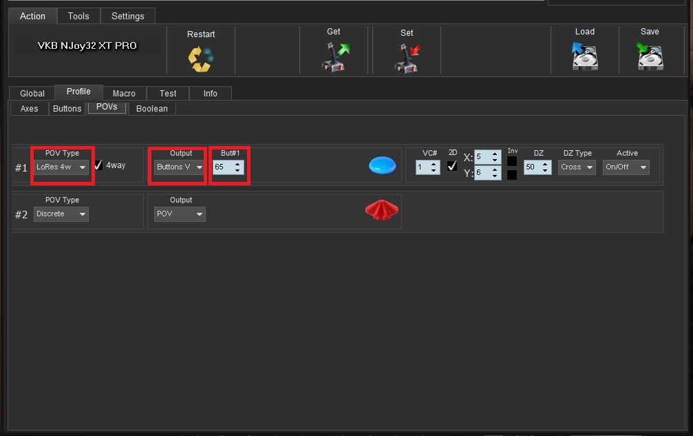693x436 pixels.
Task: Increase the Y axis value
Action: 495,170
